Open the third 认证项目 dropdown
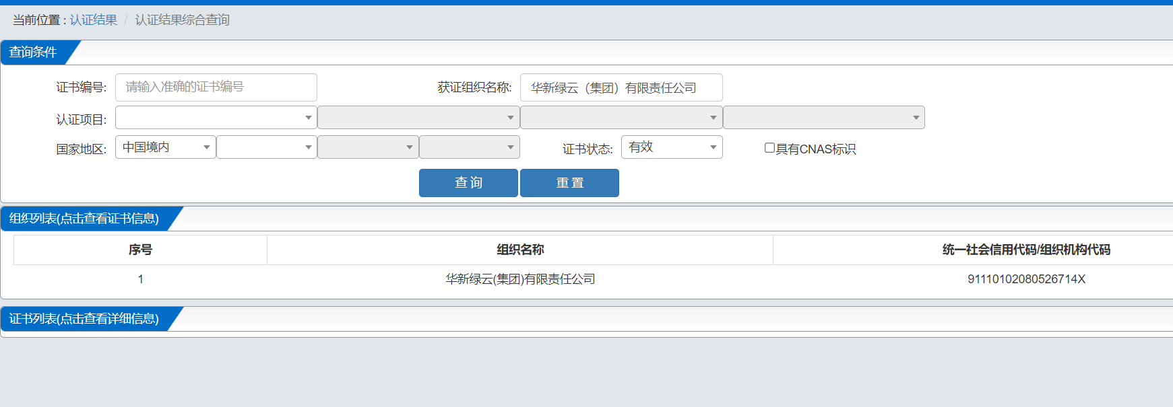The height and width of the screenshot is (407, 1173). click(621, 118)
